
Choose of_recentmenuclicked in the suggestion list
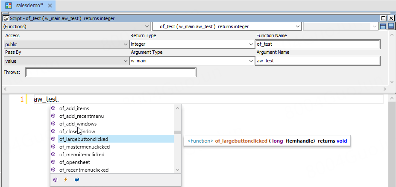84,170
